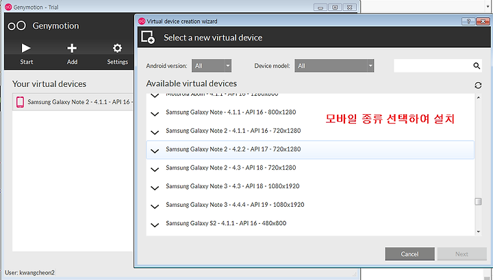Select Galaxy Note 2 4.2.2 API 17 row
The image size is (493, 280).
tap(310, 150)
